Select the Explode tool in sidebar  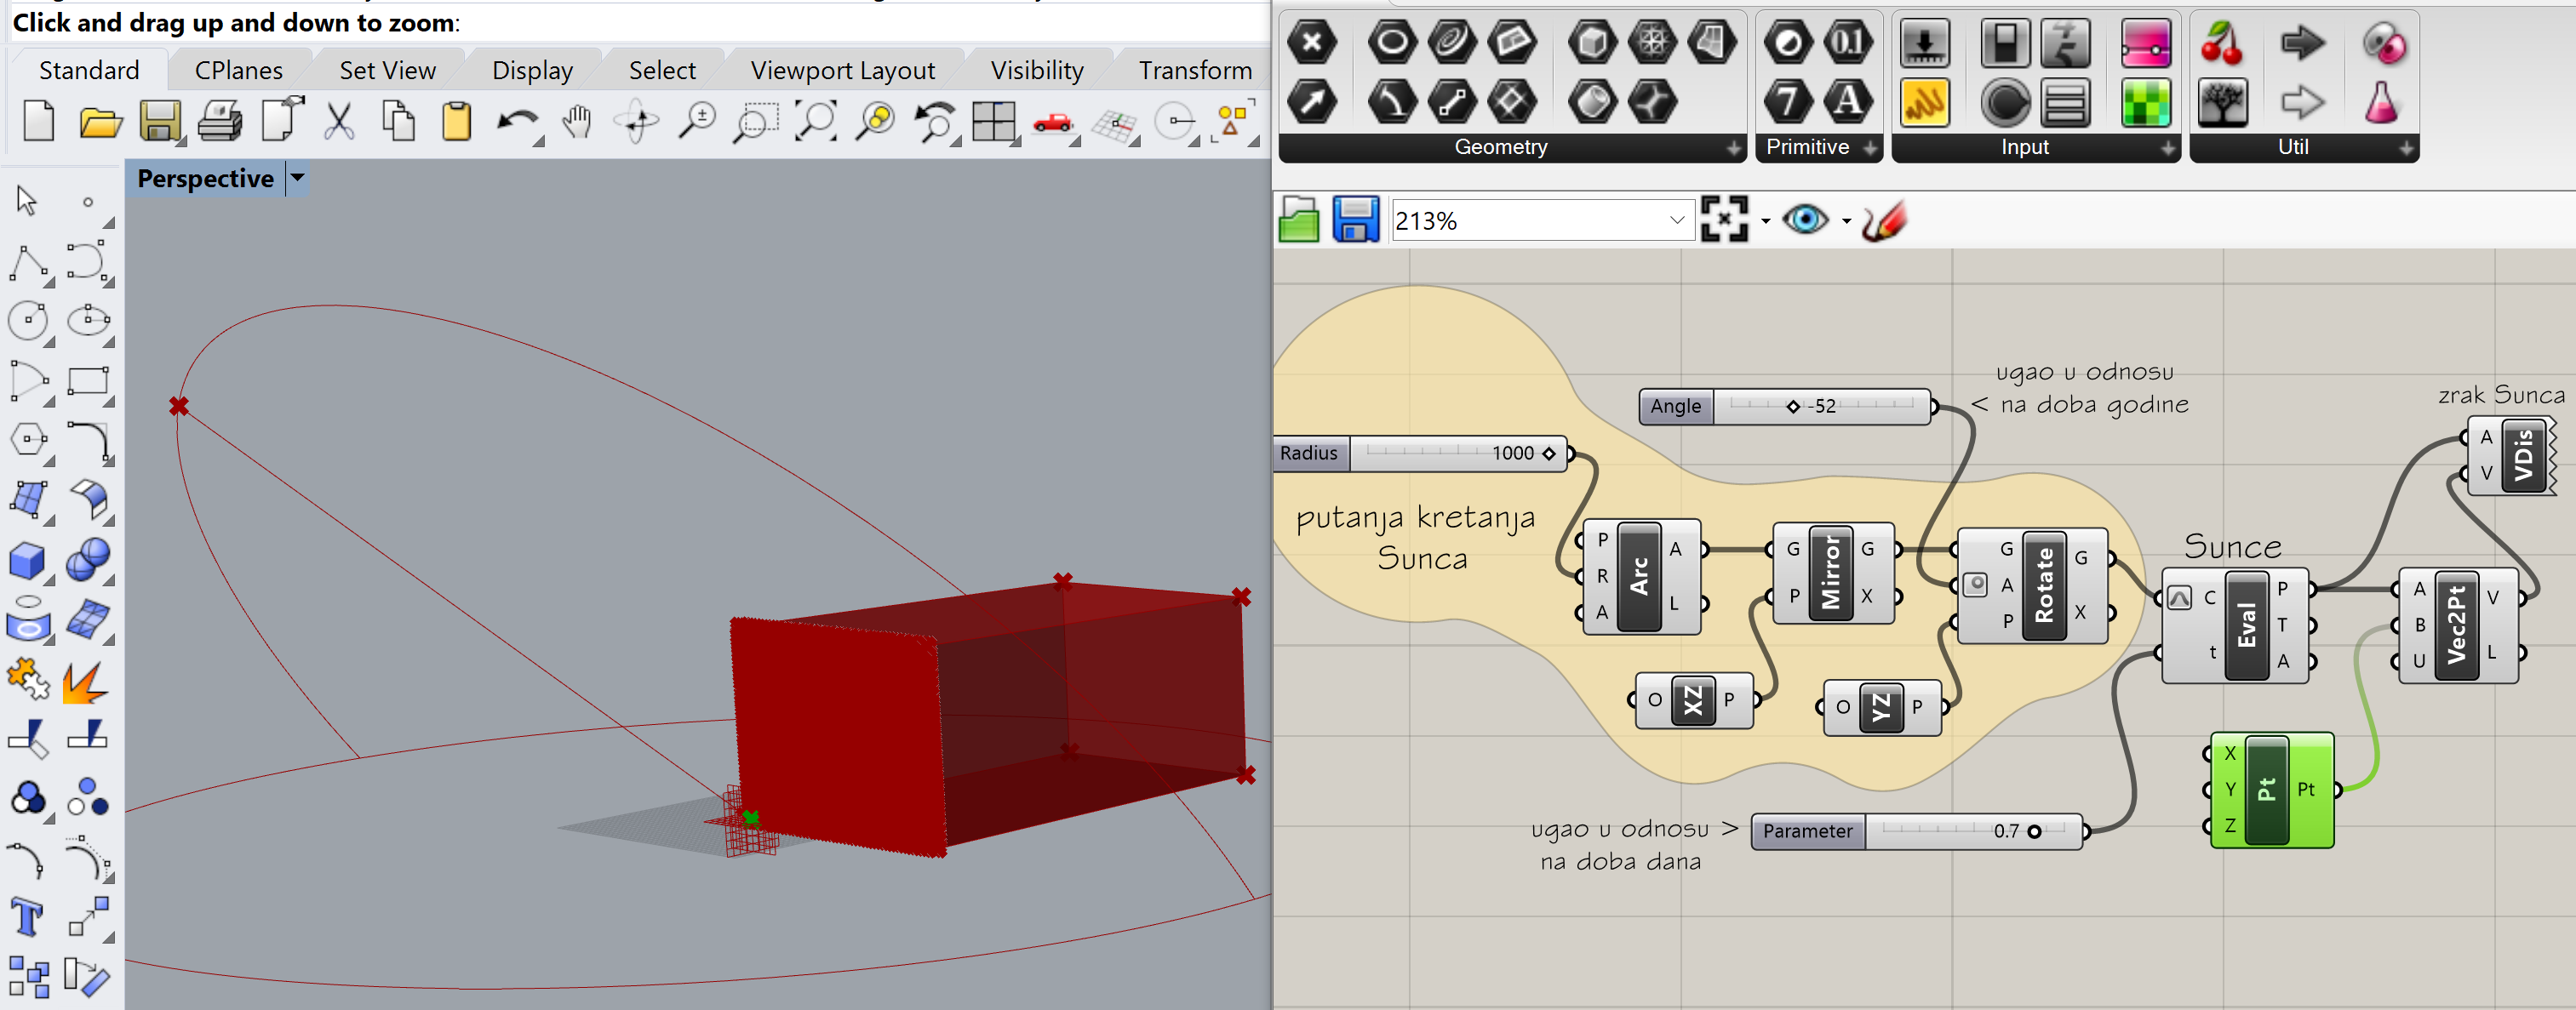point(85,681)
